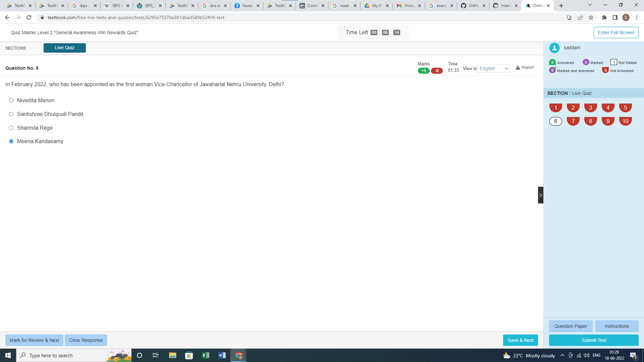Switch to the Live Quiz section tab
Viewport: 644px width, 362px height.
pyautogui.click(x=65, y=48)
